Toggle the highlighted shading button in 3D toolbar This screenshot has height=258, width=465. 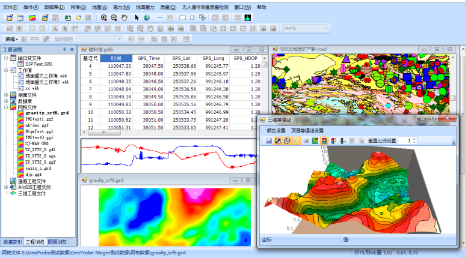[278, 140]
